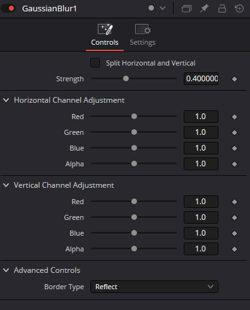Click the Strength label
The width and height of the screenshot is (250, 310).
click(x=70, y=79)
